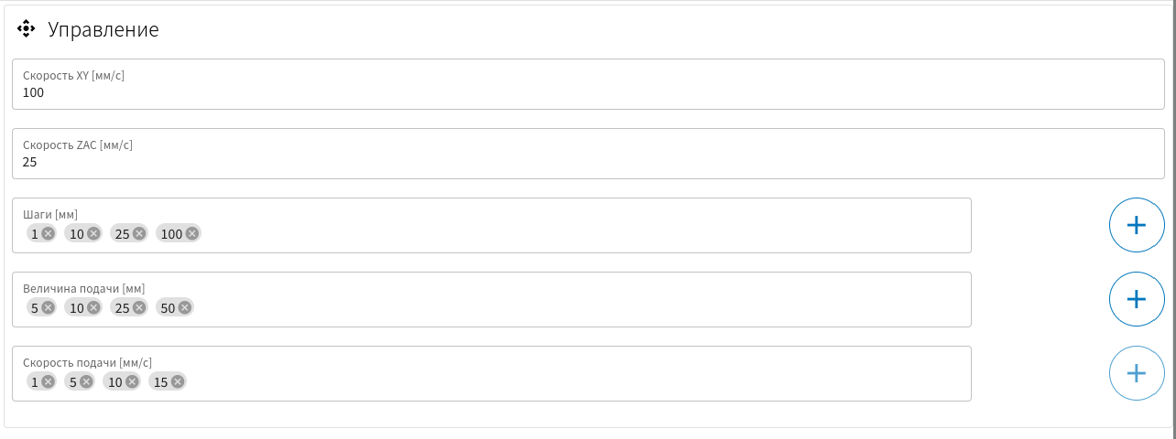Remove the 5 chip from Величина подачи
The height and width of the screenshot is (439, 1176).
coord(48,307)
